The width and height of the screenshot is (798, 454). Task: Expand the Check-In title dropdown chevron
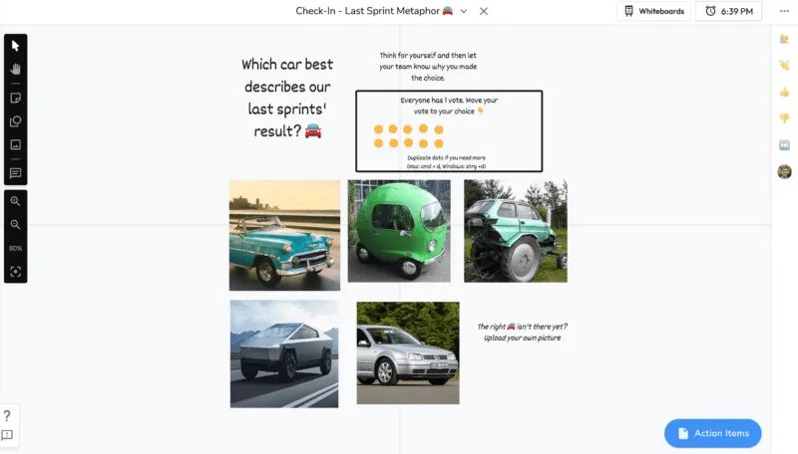(x=464, y=11)
